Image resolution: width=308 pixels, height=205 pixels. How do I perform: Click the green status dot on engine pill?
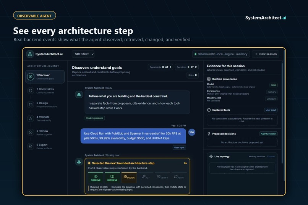pyautogui.click(x=195, y=54)
